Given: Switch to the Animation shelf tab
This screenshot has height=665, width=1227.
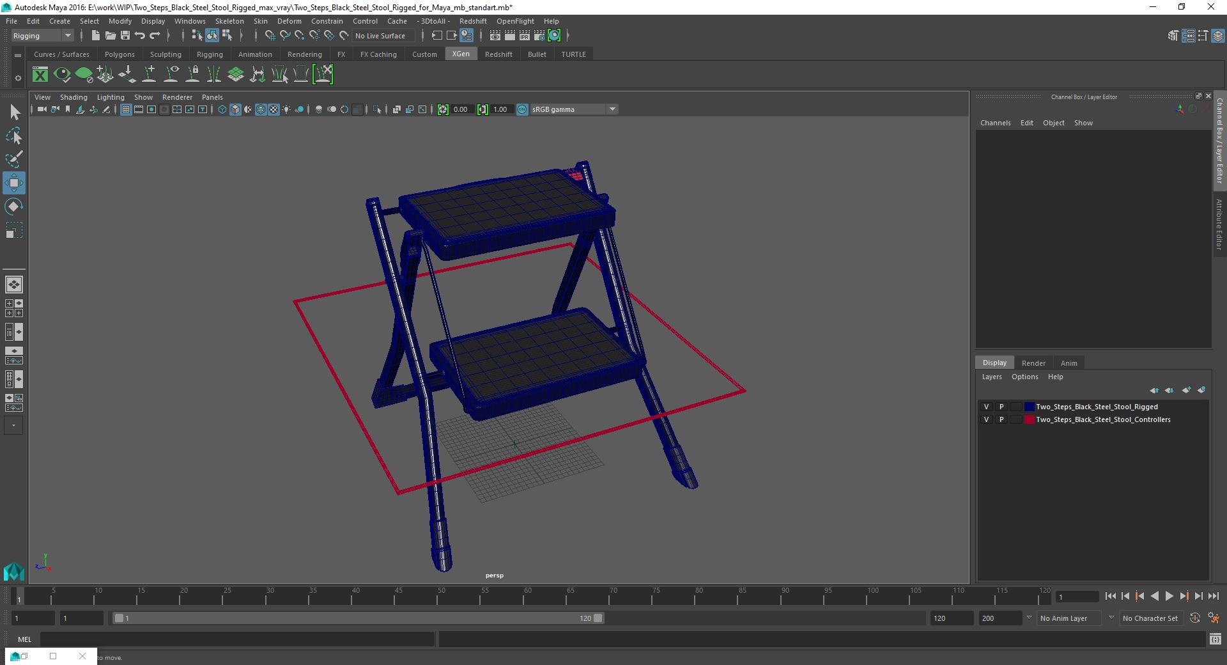Looking at the screenshot, I should pos(255,54).
